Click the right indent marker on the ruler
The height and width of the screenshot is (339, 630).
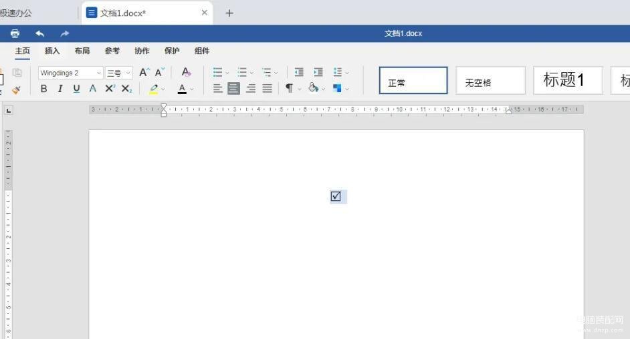click(509, 111)
